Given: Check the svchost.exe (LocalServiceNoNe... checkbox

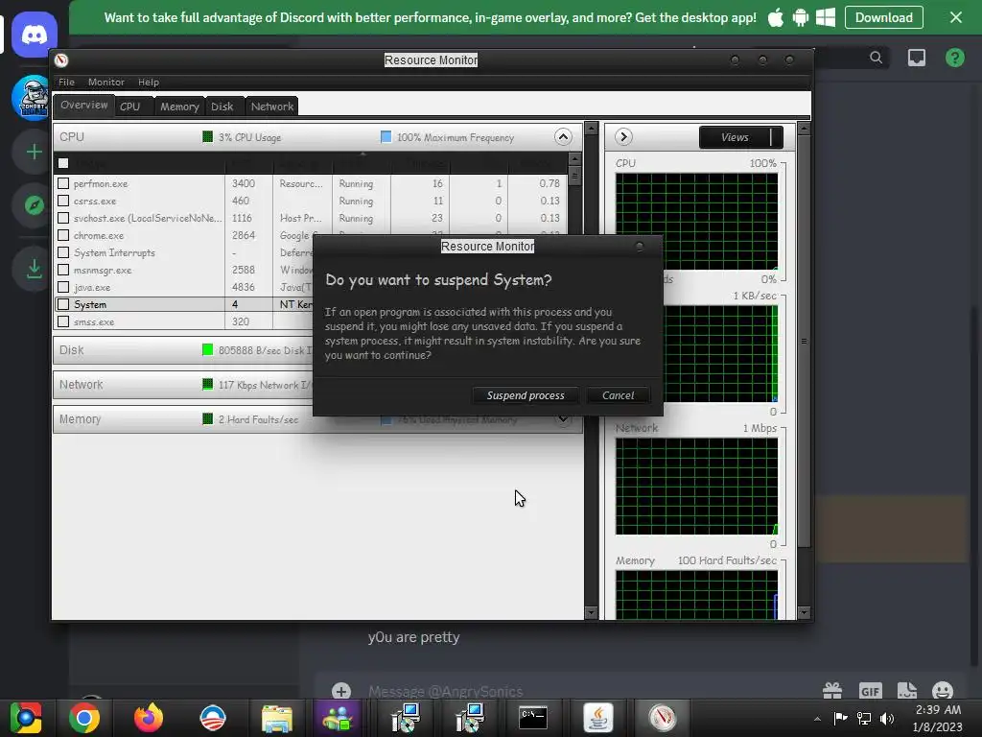Looking at the screenshot, I should (63, 218).
